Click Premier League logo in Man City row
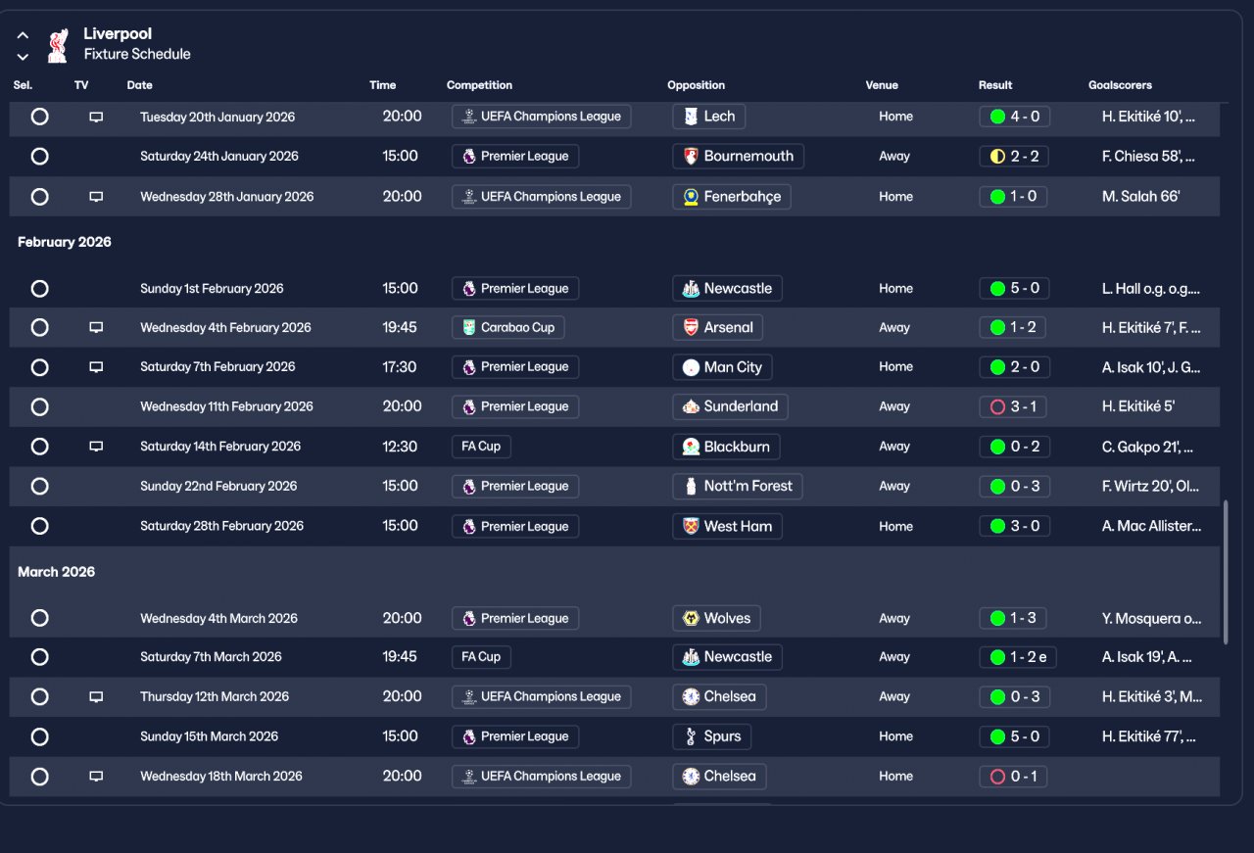1254x853 pixels. tap(468, 367)
